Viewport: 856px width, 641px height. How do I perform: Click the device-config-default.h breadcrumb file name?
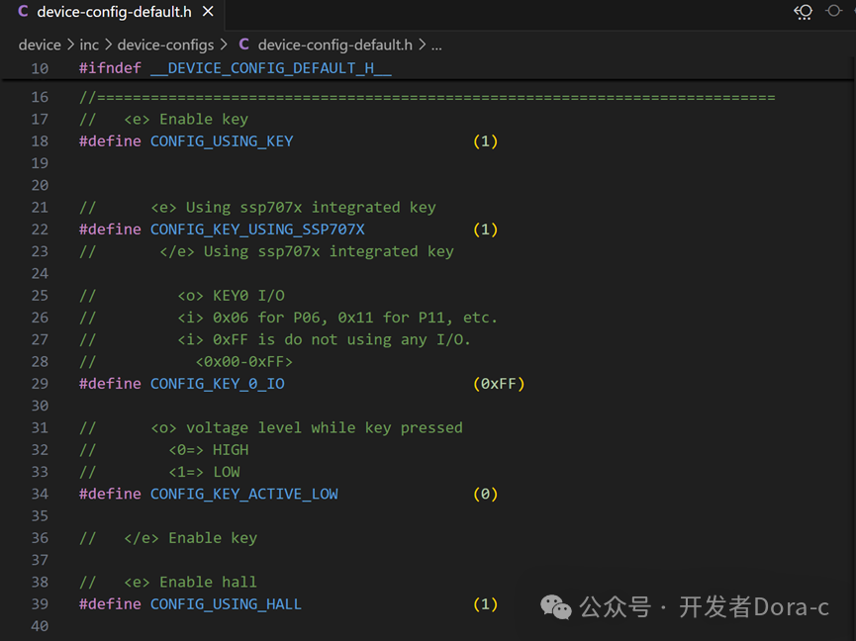(x=334, y=45)
